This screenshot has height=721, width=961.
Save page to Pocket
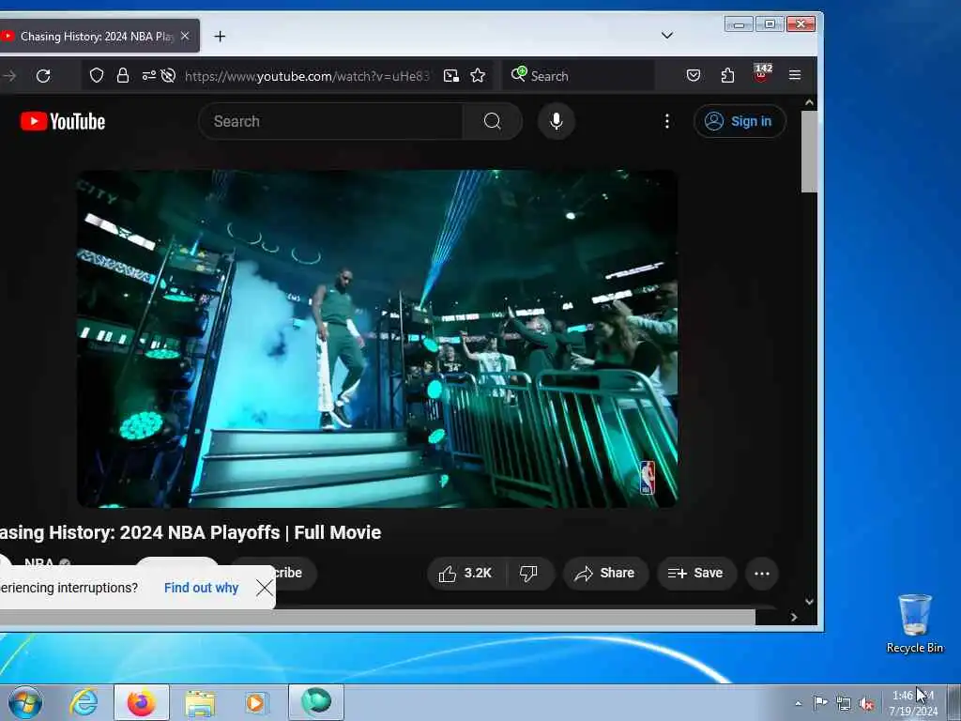click(694, 75)
